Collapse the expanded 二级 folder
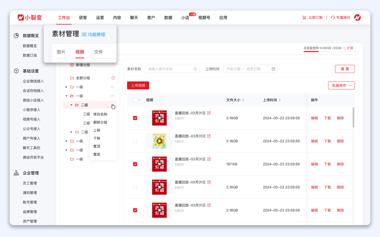380x237 pixels. click(x=71, y=105)
